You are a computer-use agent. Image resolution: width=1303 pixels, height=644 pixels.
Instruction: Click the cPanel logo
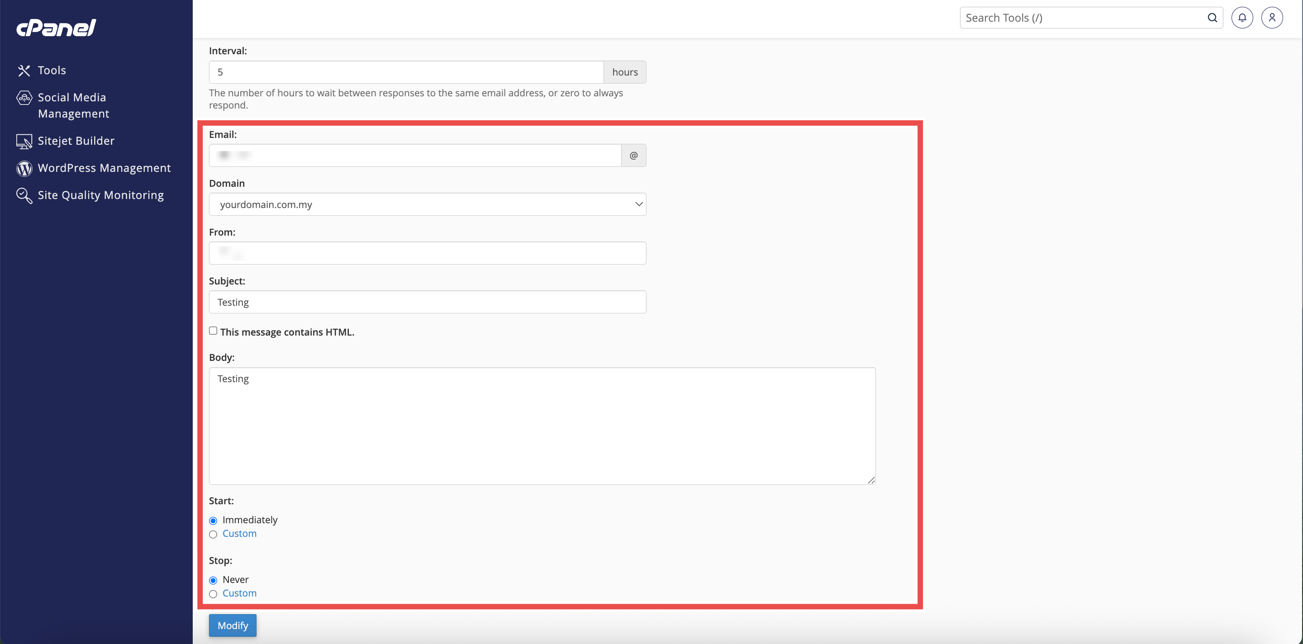(x=56, y=27)
